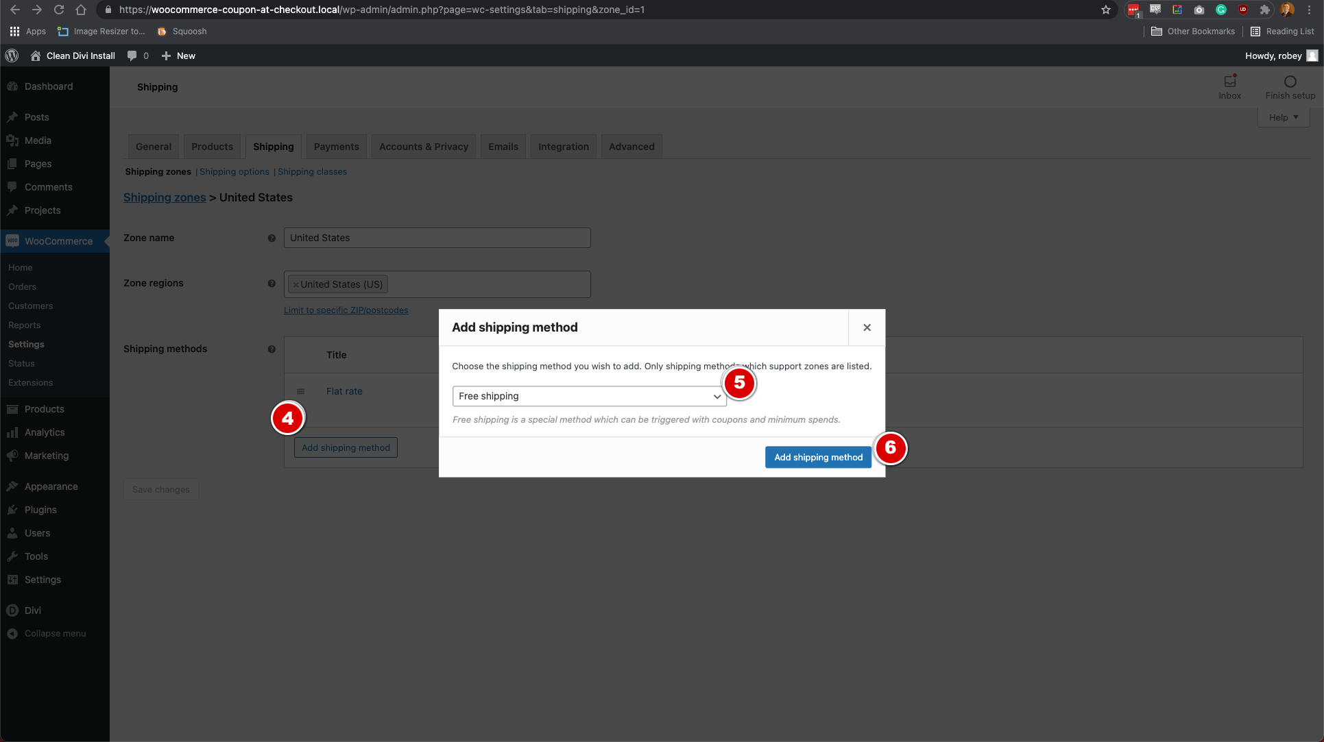Open the comments bubble in the admin bar
Screen dimensions: 1324x742
(138, 55)
